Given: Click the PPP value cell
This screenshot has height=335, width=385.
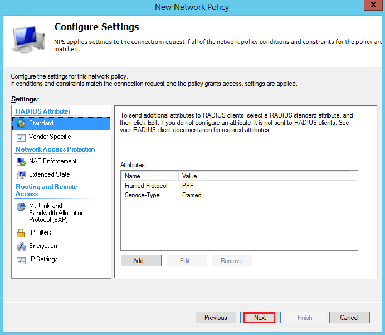Looking at the screenshot, I should point(188,186).
